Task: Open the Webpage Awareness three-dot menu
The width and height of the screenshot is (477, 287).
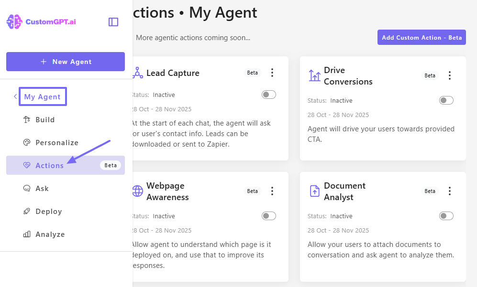Action: click(x=272, y=191)
